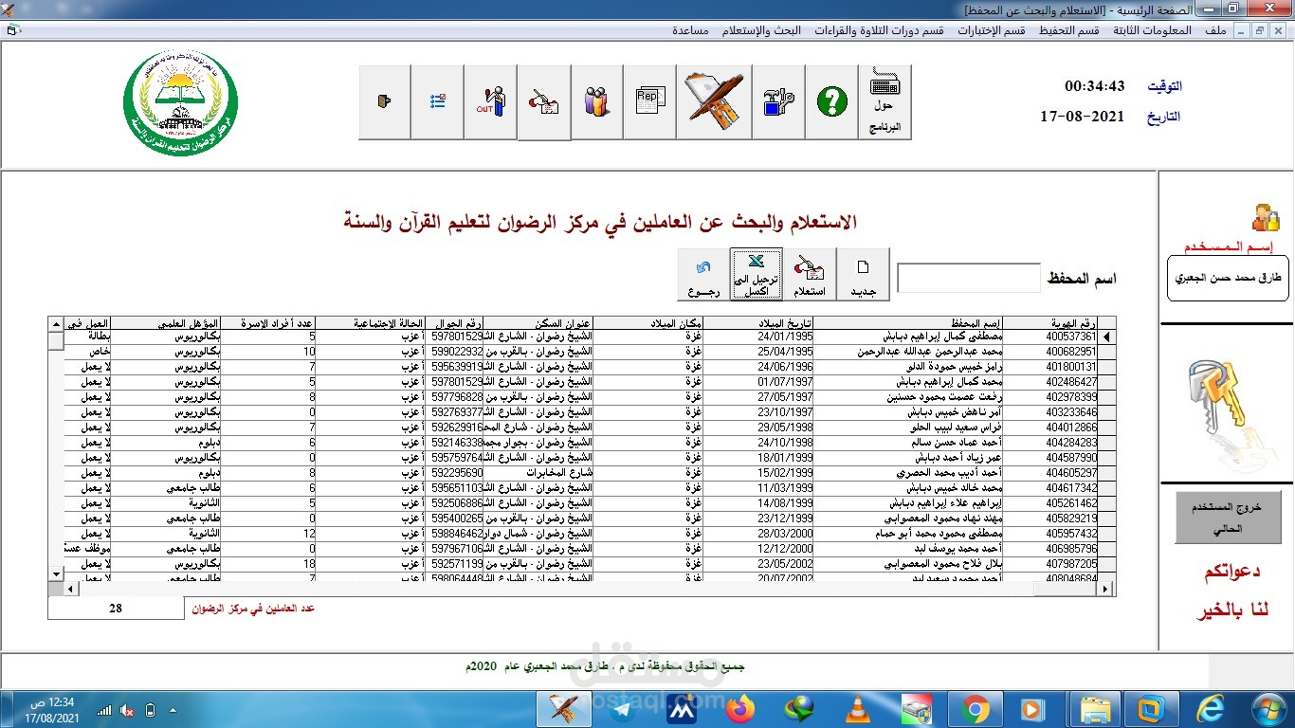Click ترحيل الى اكسل export to Excel button
Screen dimensions: 1295x728
[x=755, y=273]
